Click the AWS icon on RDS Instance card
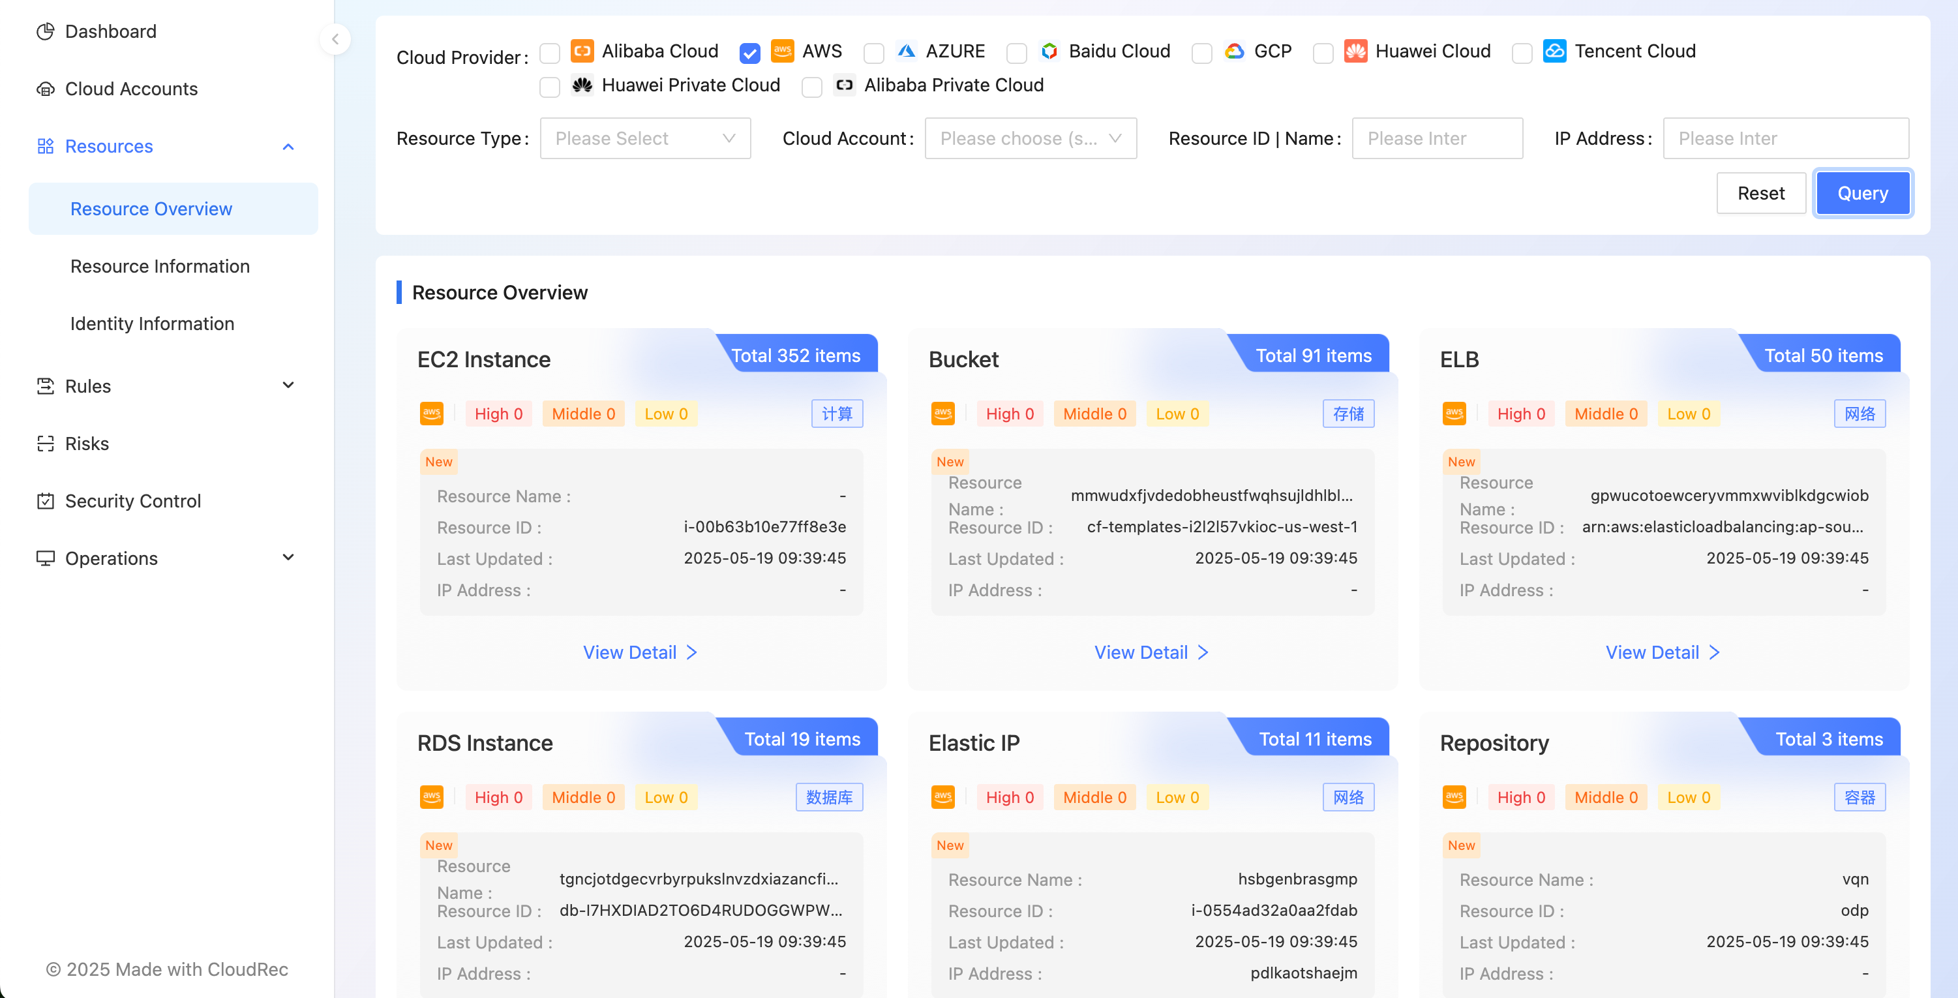This screenshot has width=1958, height=998. 432,797
